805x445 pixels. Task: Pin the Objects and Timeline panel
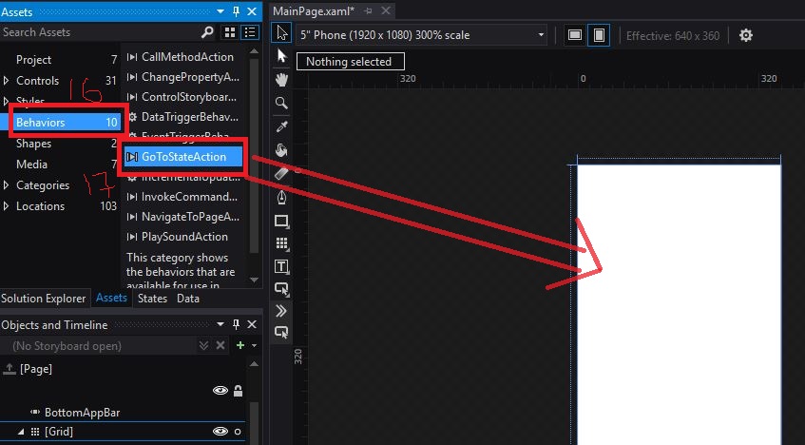click(236, 324)
